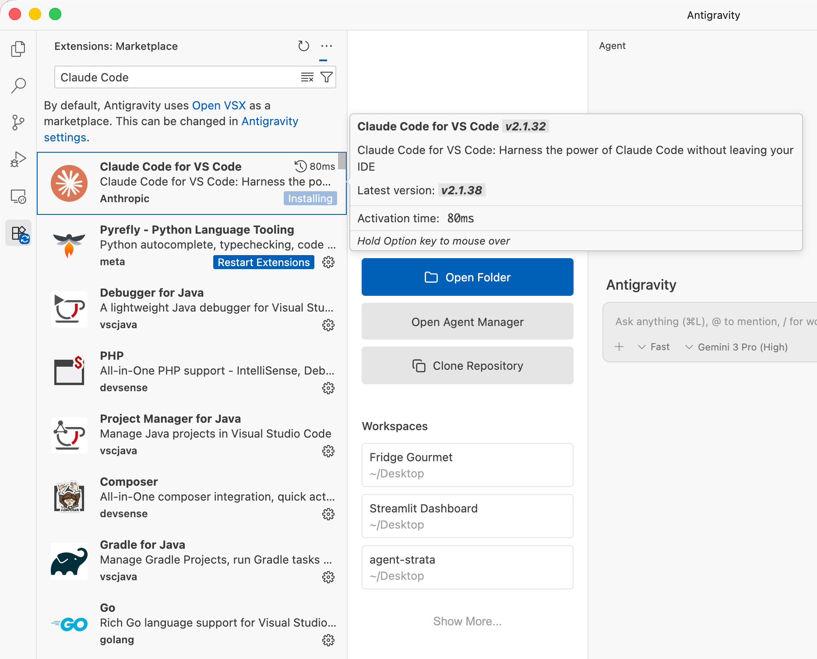Open manage gear for PHP extension
817x659 pixels.
[x=328, y=388]
